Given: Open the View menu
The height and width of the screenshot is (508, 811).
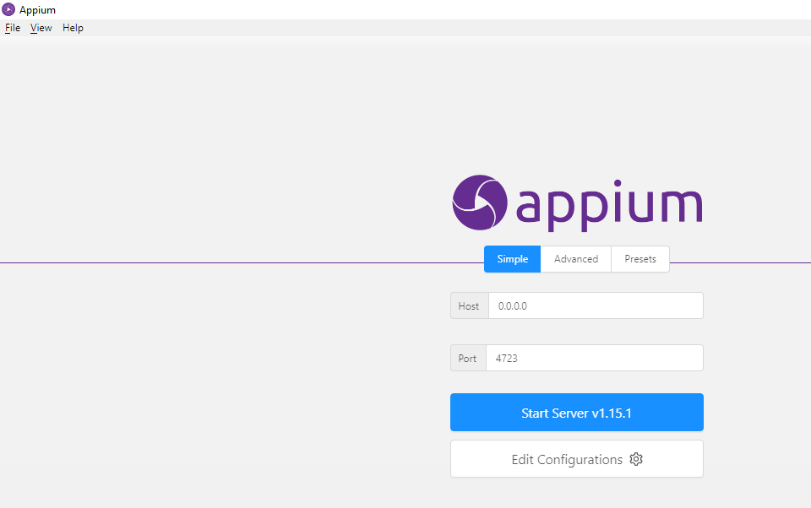Looking at the screenshot, I should 41,28.
